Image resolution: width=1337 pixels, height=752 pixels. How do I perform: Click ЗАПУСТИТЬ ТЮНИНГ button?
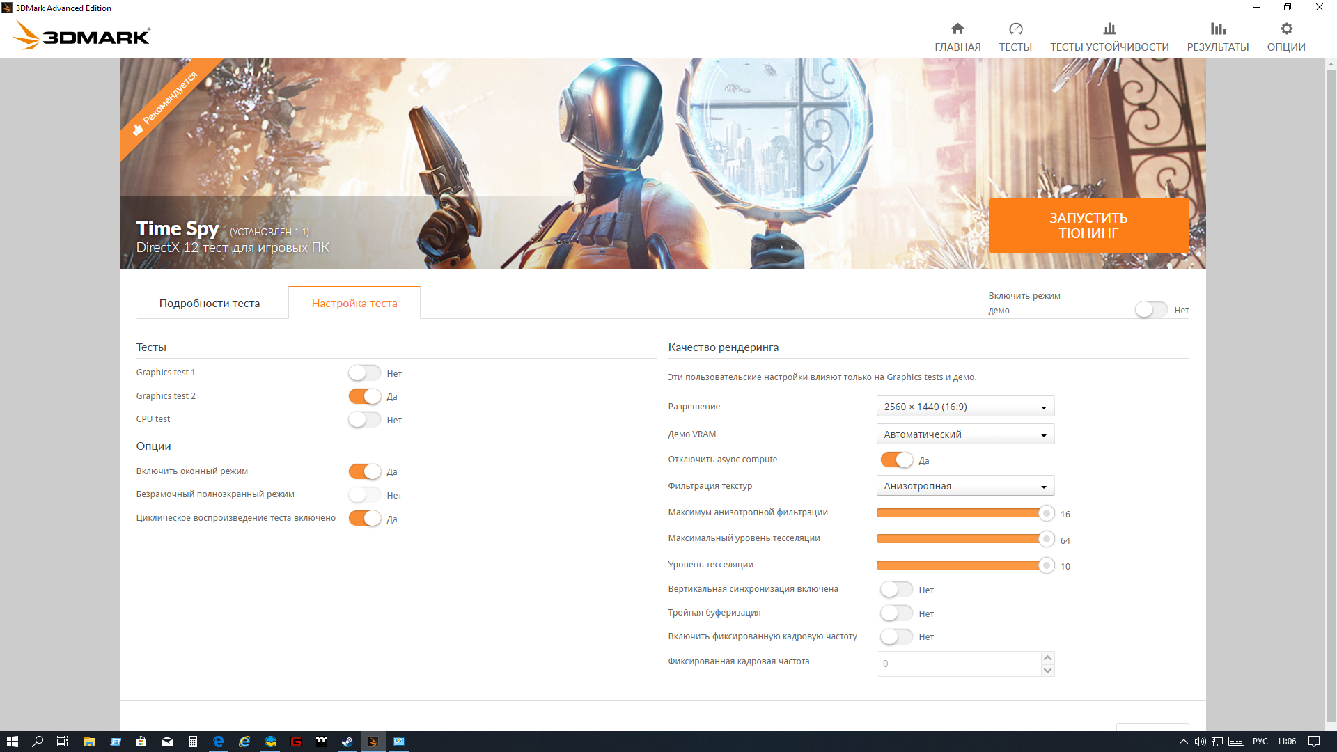(x=1088, y=226)
